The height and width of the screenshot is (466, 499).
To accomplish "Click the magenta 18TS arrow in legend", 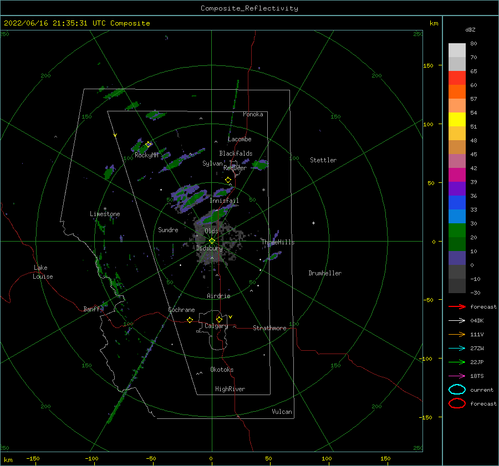I will (457, 376).
